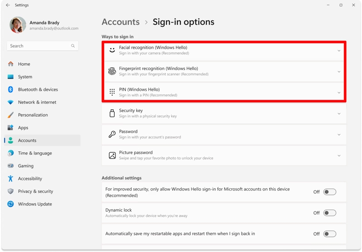Expand the Facial recognition chevron
This screenshot has height=252, width=362.
point(339,51)
